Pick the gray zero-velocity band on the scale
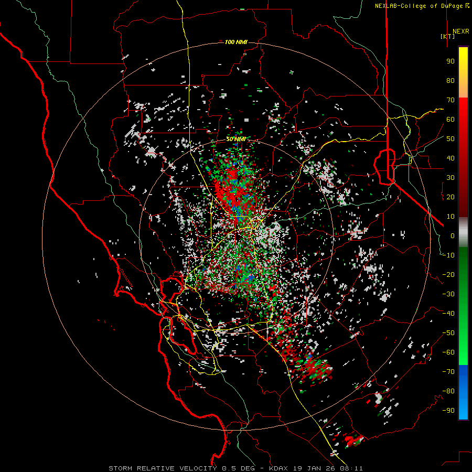This screenshot has width=472, height=472. click(463, 233)
